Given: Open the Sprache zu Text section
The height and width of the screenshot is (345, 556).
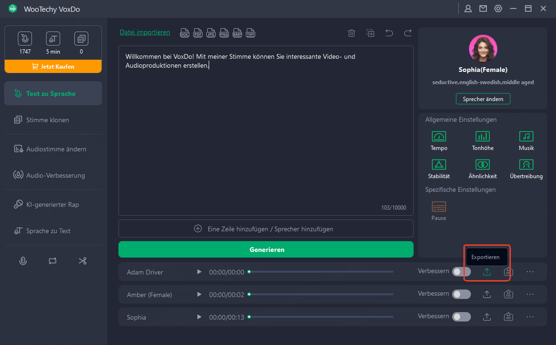Looking at the screenshot, I should click(x=48, y=231).
